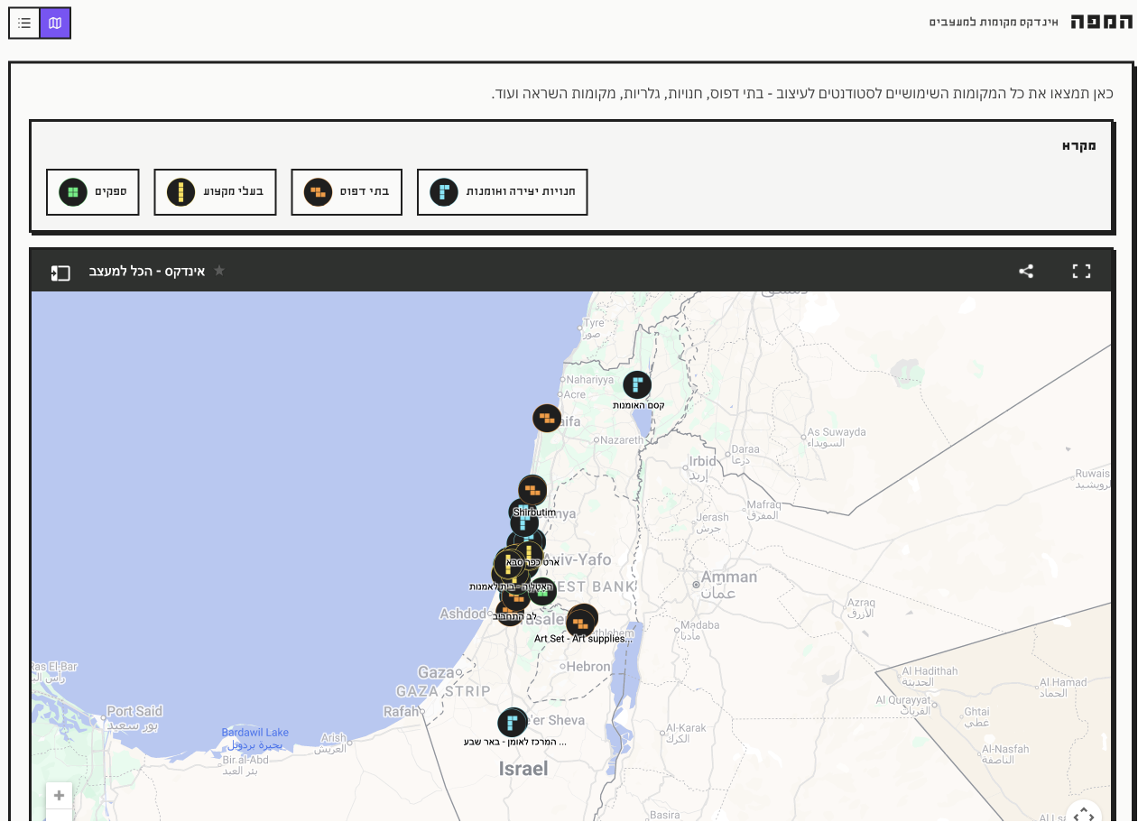Click the אינדקס - הכל למעצב map title
The height and width of the screenshot is (822, 1138).
point(146,272)
